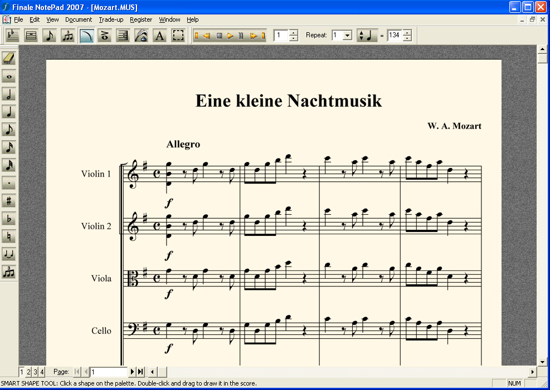Open the Trade-up menu
550x390 pixels.
coord(111,19)
